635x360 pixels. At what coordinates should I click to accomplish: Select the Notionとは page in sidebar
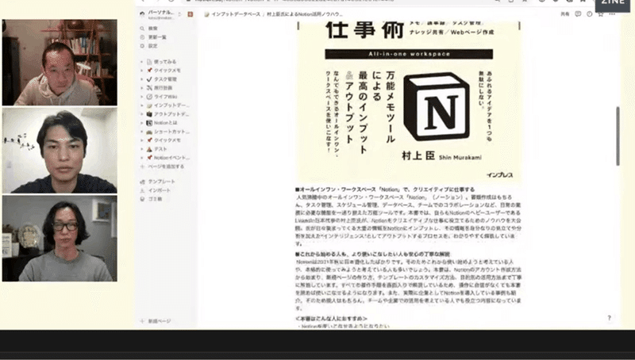coord(166,123)
